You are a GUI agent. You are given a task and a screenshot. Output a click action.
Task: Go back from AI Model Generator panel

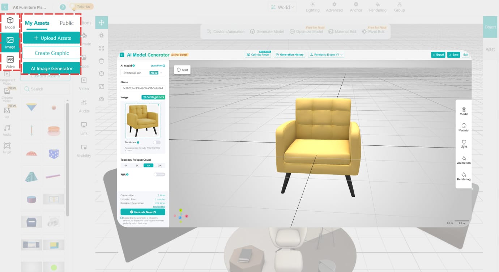click(122, 55)
